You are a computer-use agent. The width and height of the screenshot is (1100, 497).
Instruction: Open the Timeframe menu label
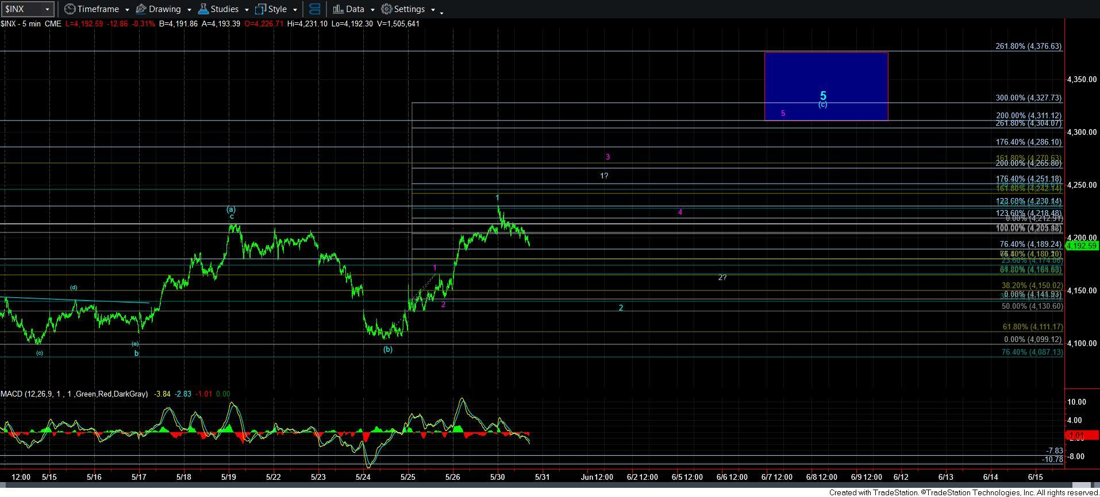98,9
